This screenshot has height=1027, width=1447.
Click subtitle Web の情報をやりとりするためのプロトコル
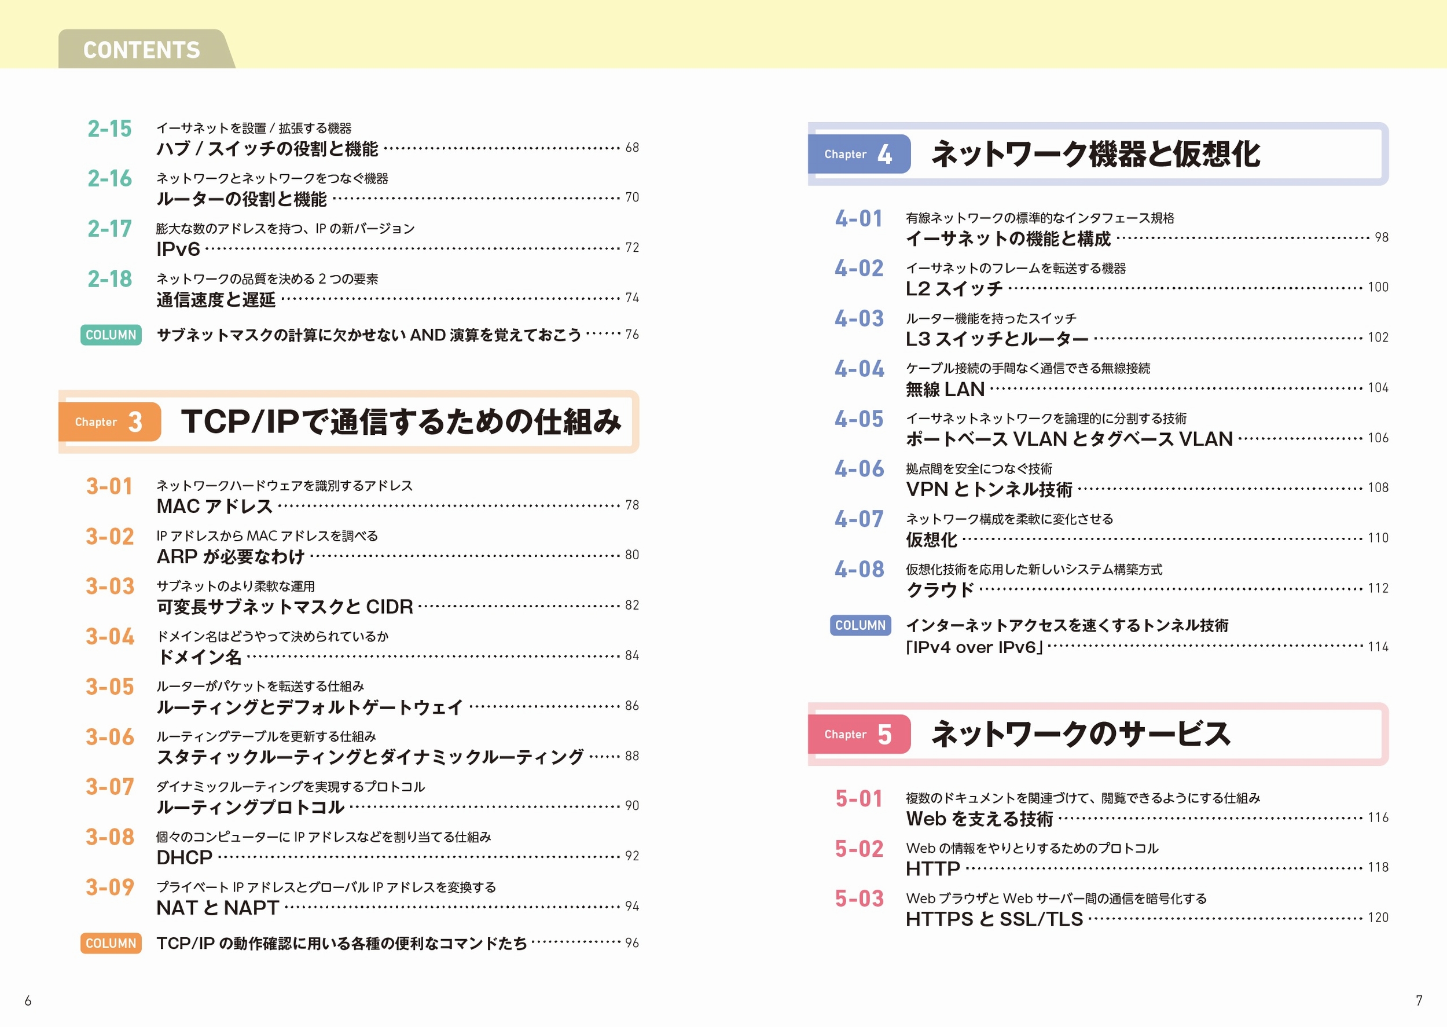click(1033, 849)
